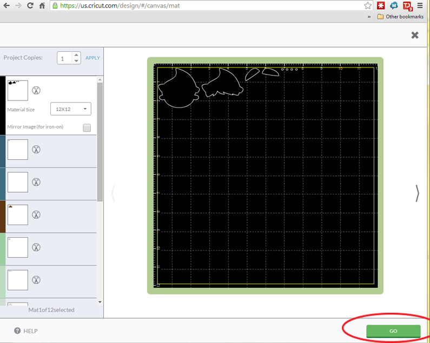Bookmark page with the star icon

[368, 5]
